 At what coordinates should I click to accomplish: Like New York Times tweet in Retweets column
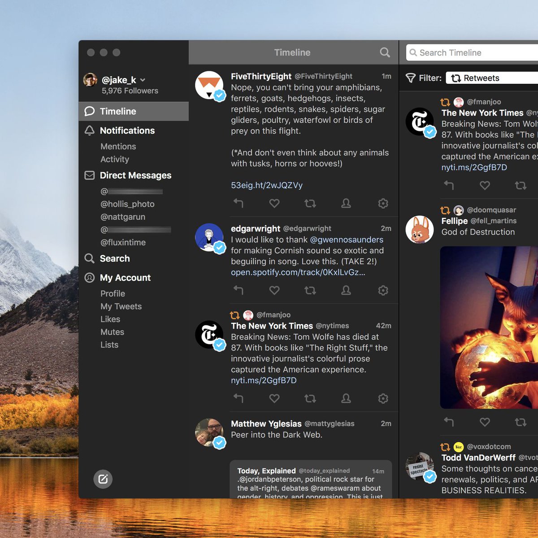tap(485, 185)
